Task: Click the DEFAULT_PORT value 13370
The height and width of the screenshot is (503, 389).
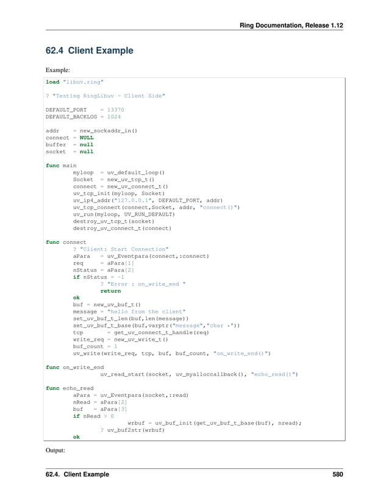Action: [x=115, y=110]
